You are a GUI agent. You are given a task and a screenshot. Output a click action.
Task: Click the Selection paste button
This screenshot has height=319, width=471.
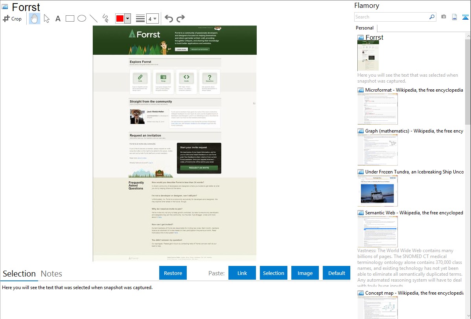[x=273, y=273]
